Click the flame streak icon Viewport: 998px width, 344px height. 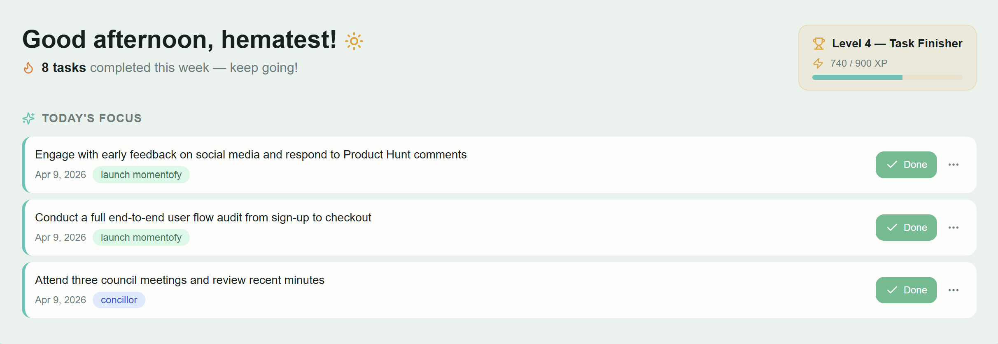click(28, 68)
